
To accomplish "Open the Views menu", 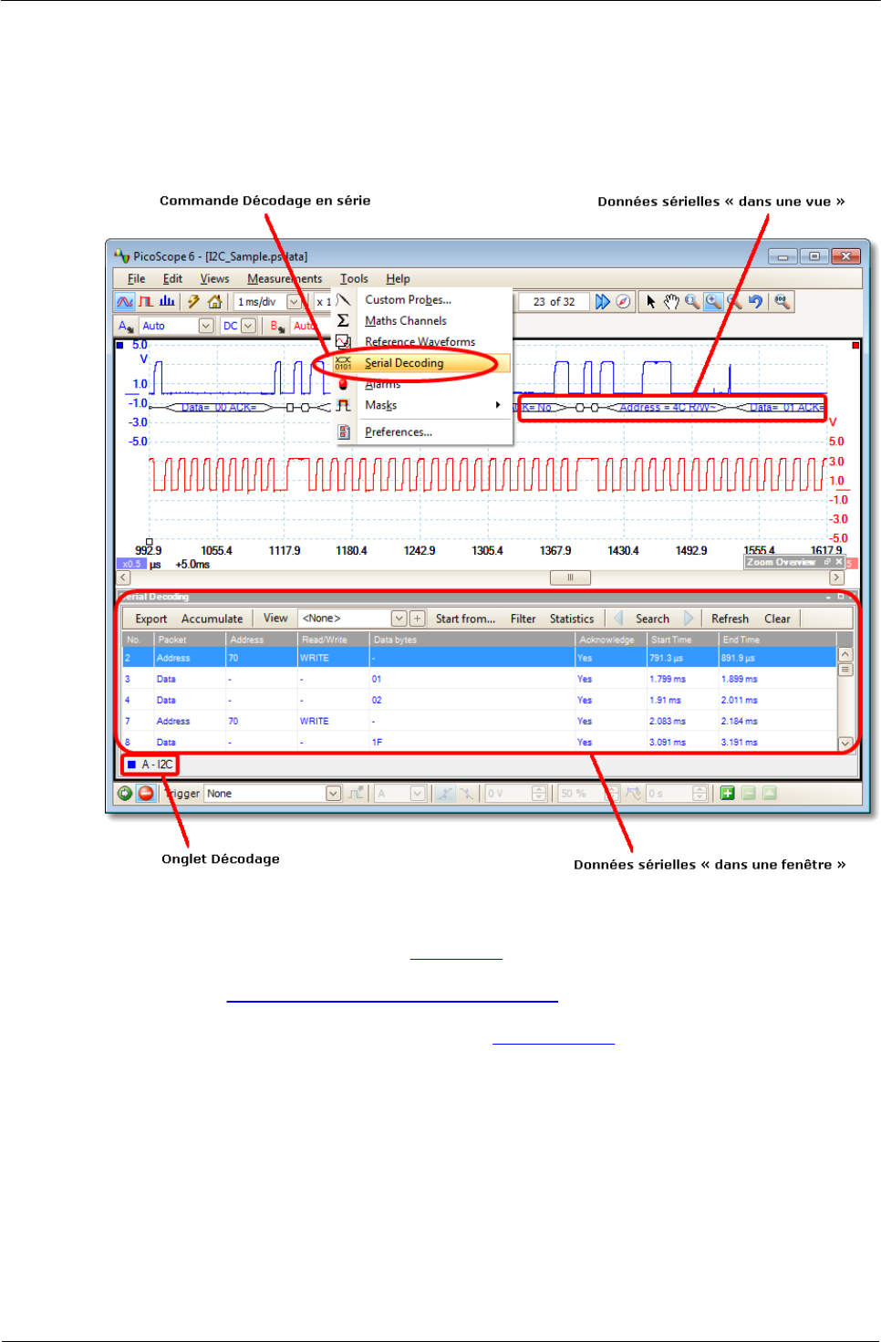I will pyautogui.click(x=215, y=279).
